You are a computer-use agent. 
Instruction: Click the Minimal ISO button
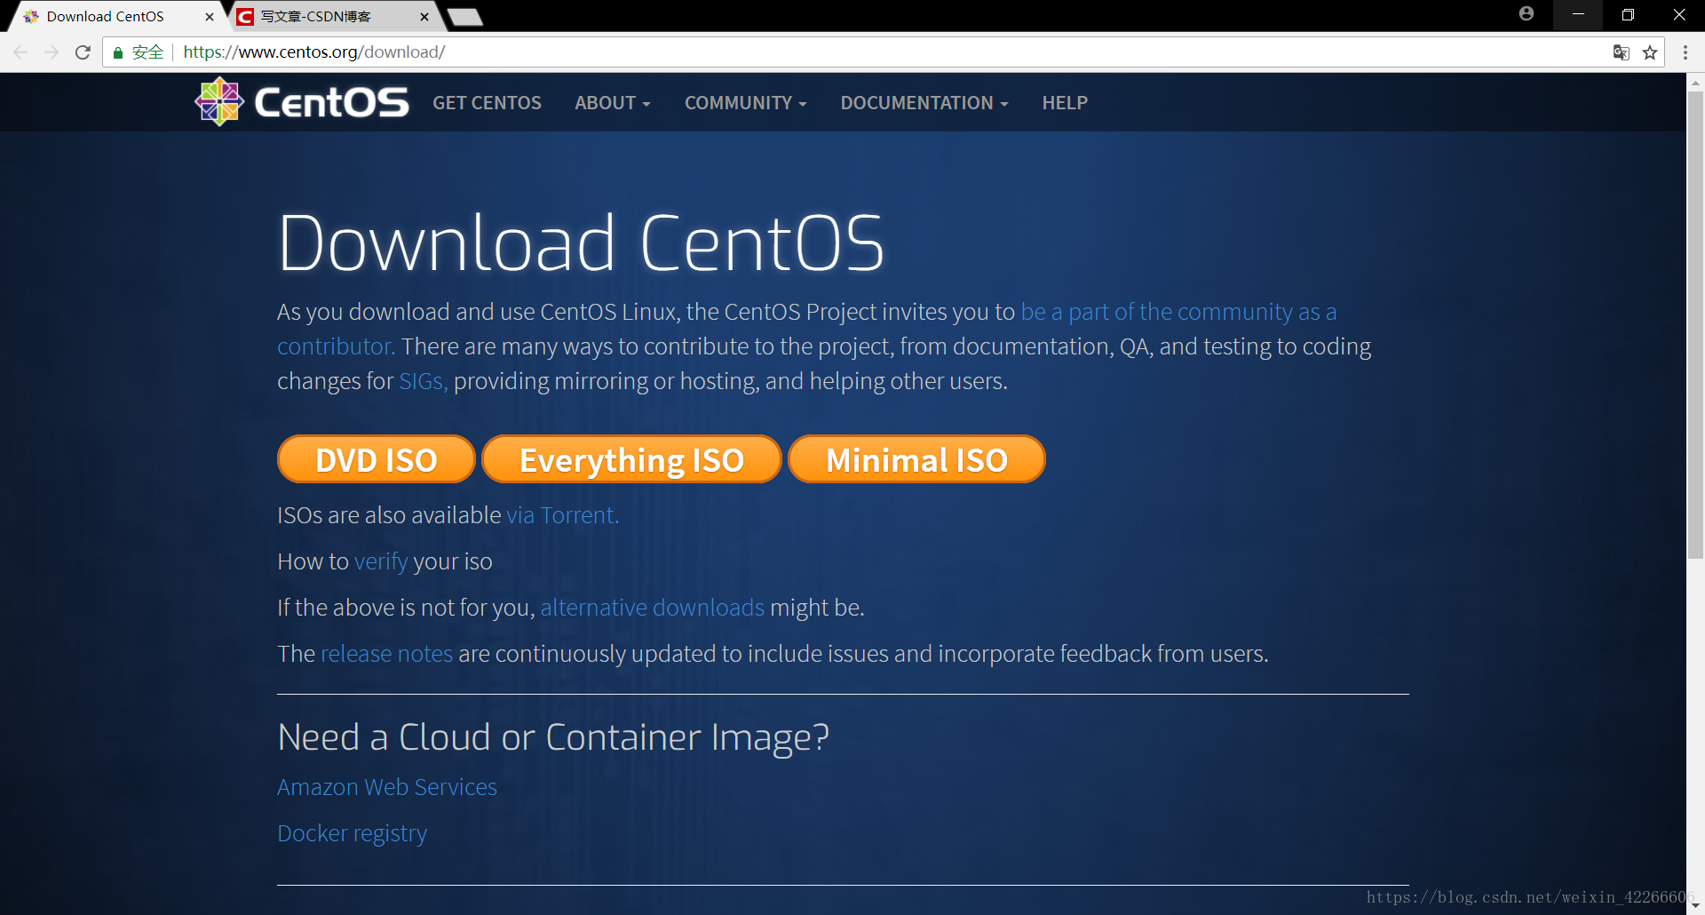pos(916,459)
